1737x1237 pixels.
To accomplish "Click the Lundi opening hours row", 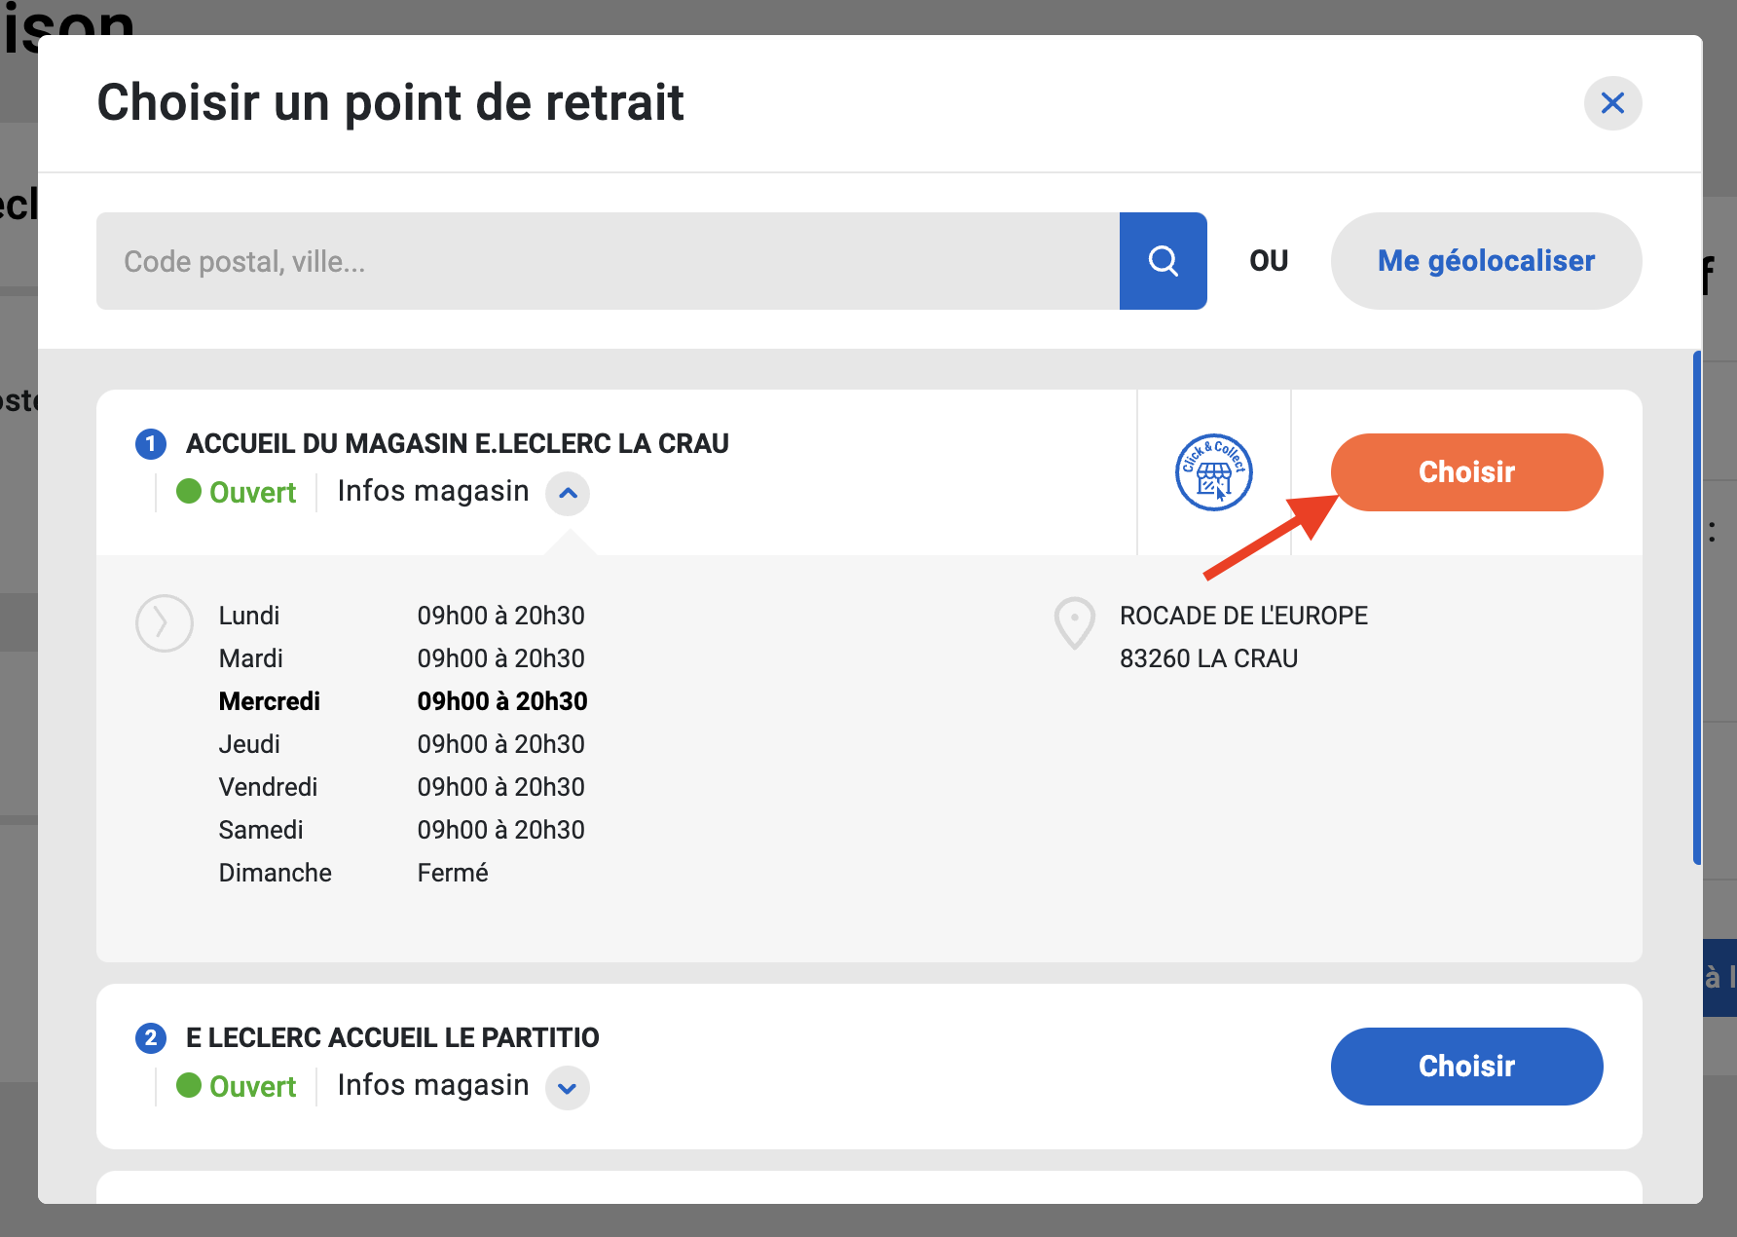I will point(402,616).
